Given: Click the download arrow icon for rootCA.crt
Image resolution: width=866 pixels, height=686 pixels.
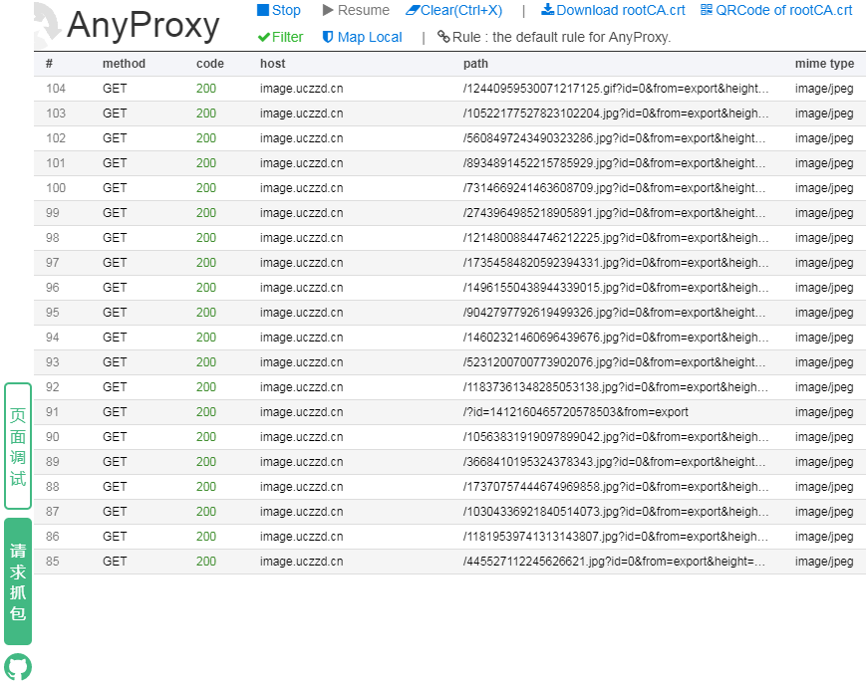Looking at the screenshot, I should coord(547,9).
